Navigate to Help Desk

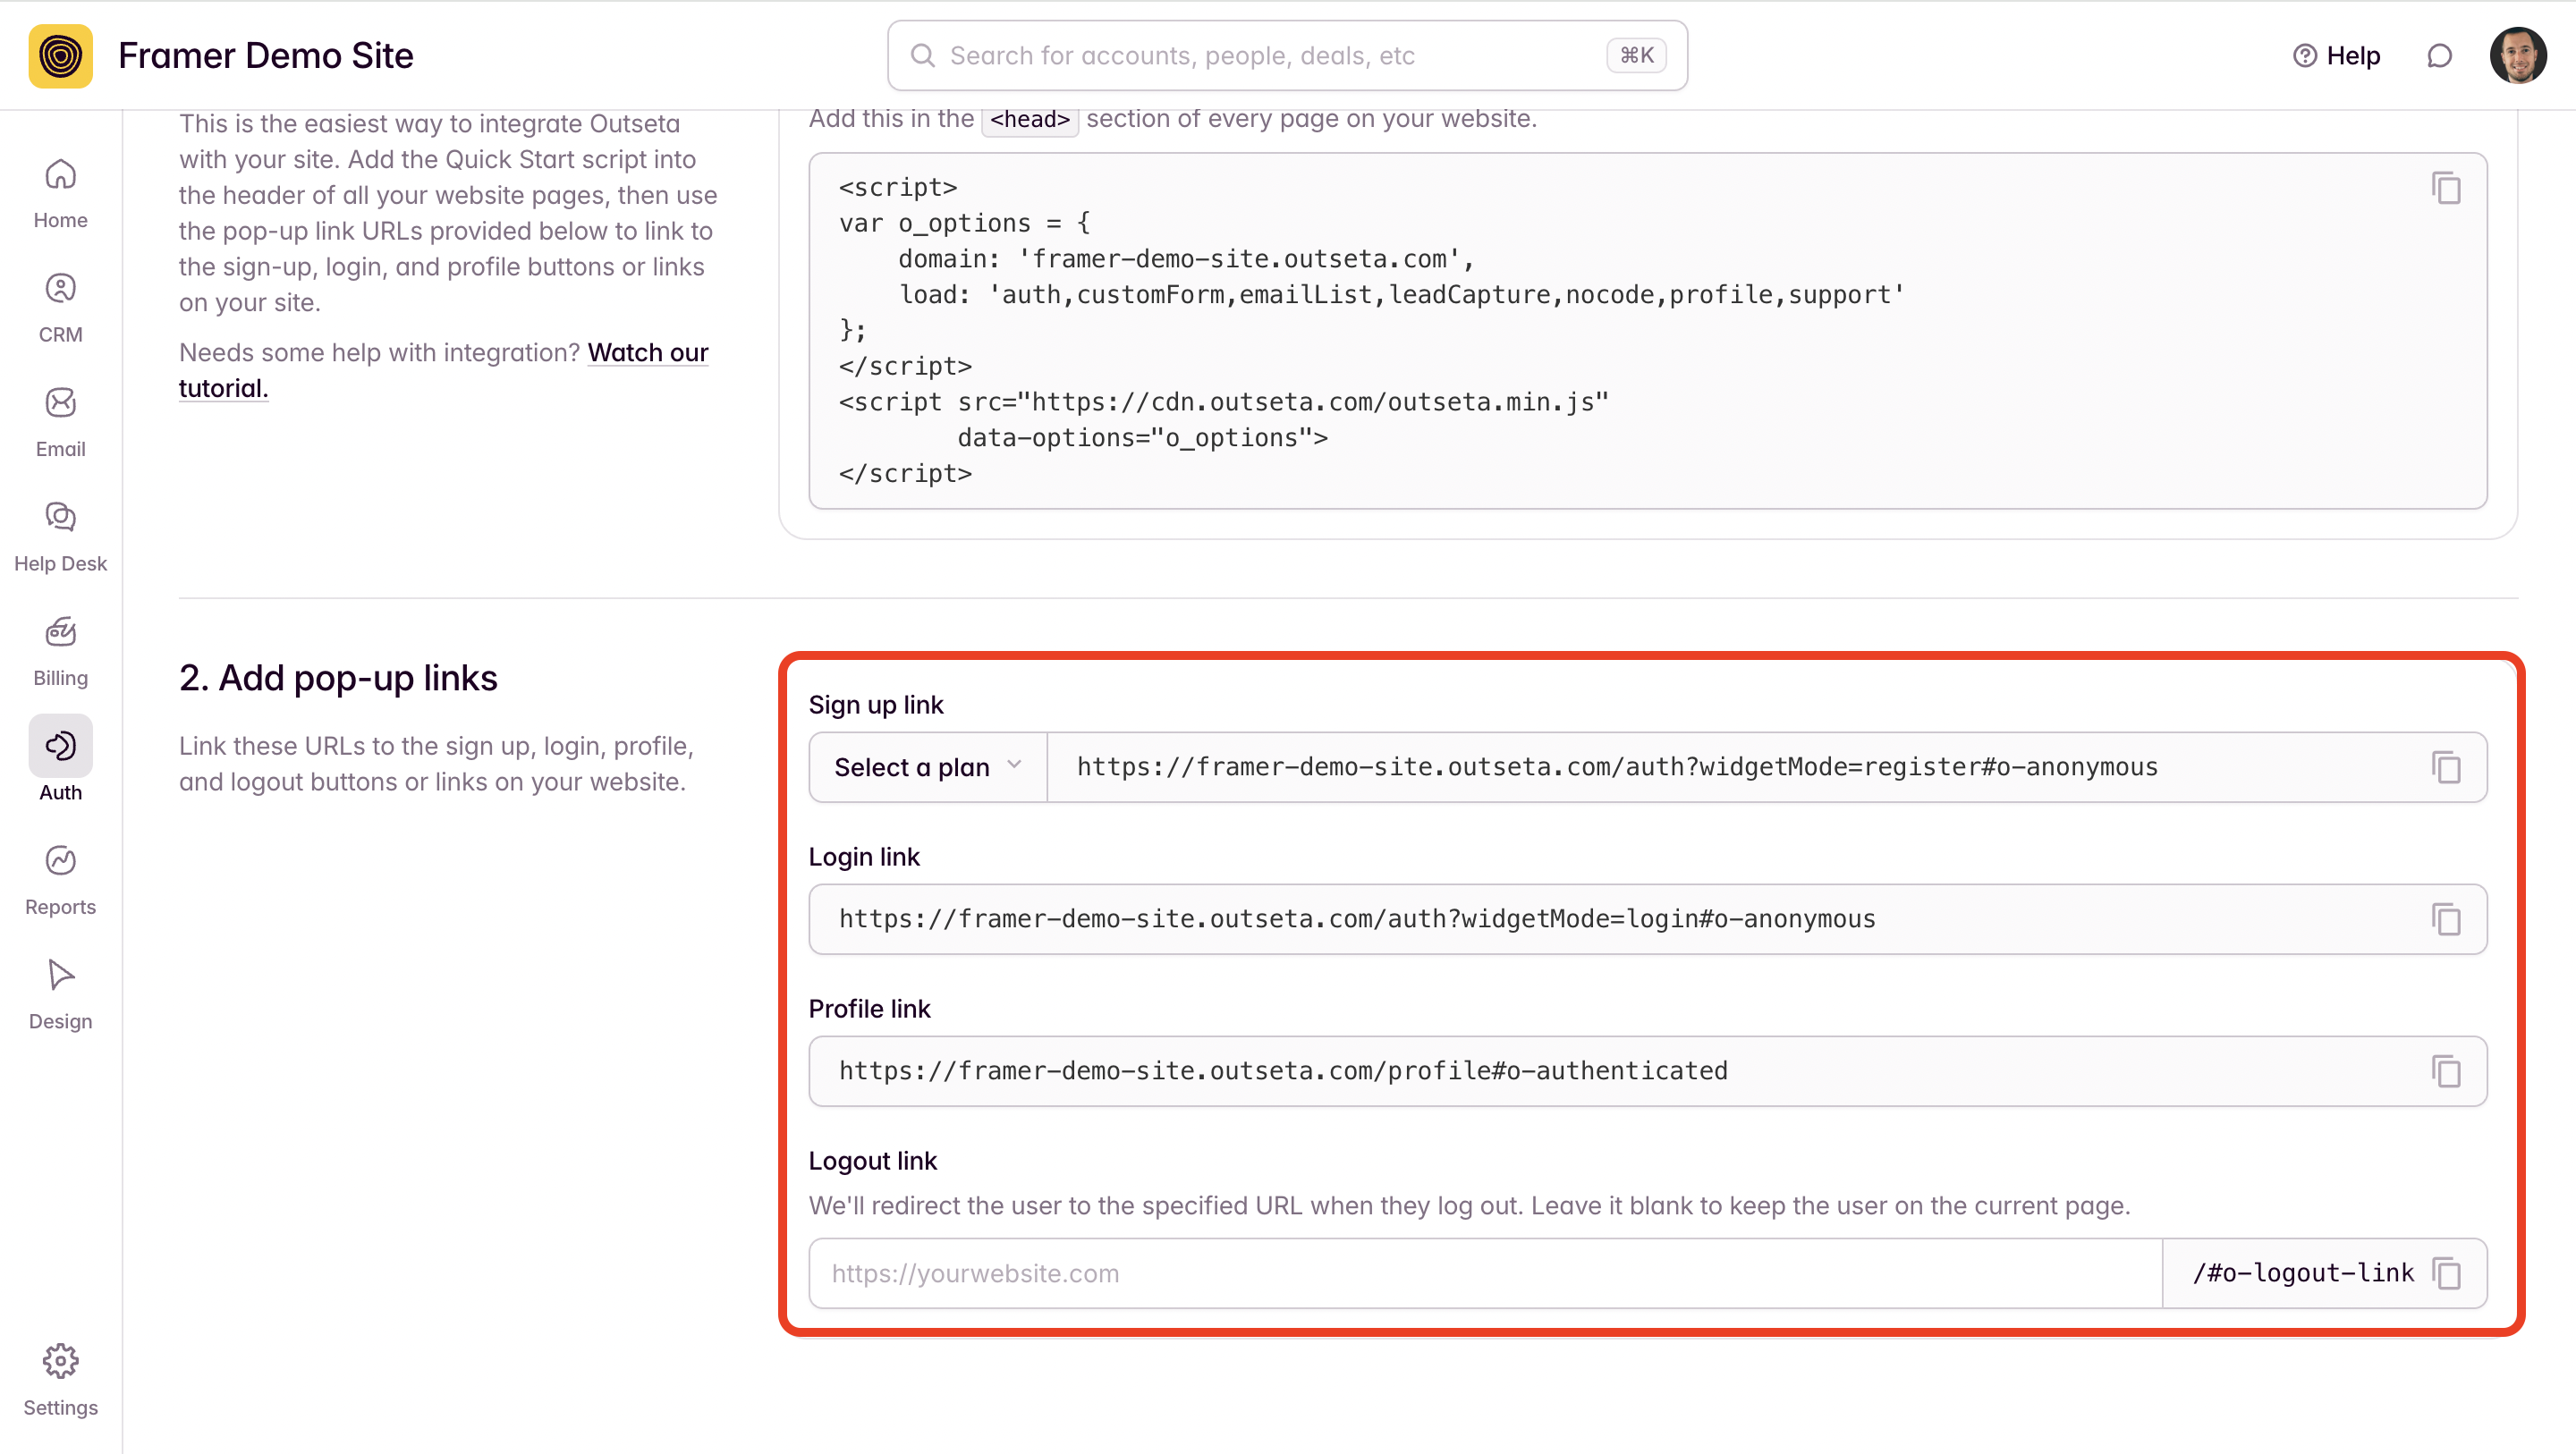click(x=60, y=536)
